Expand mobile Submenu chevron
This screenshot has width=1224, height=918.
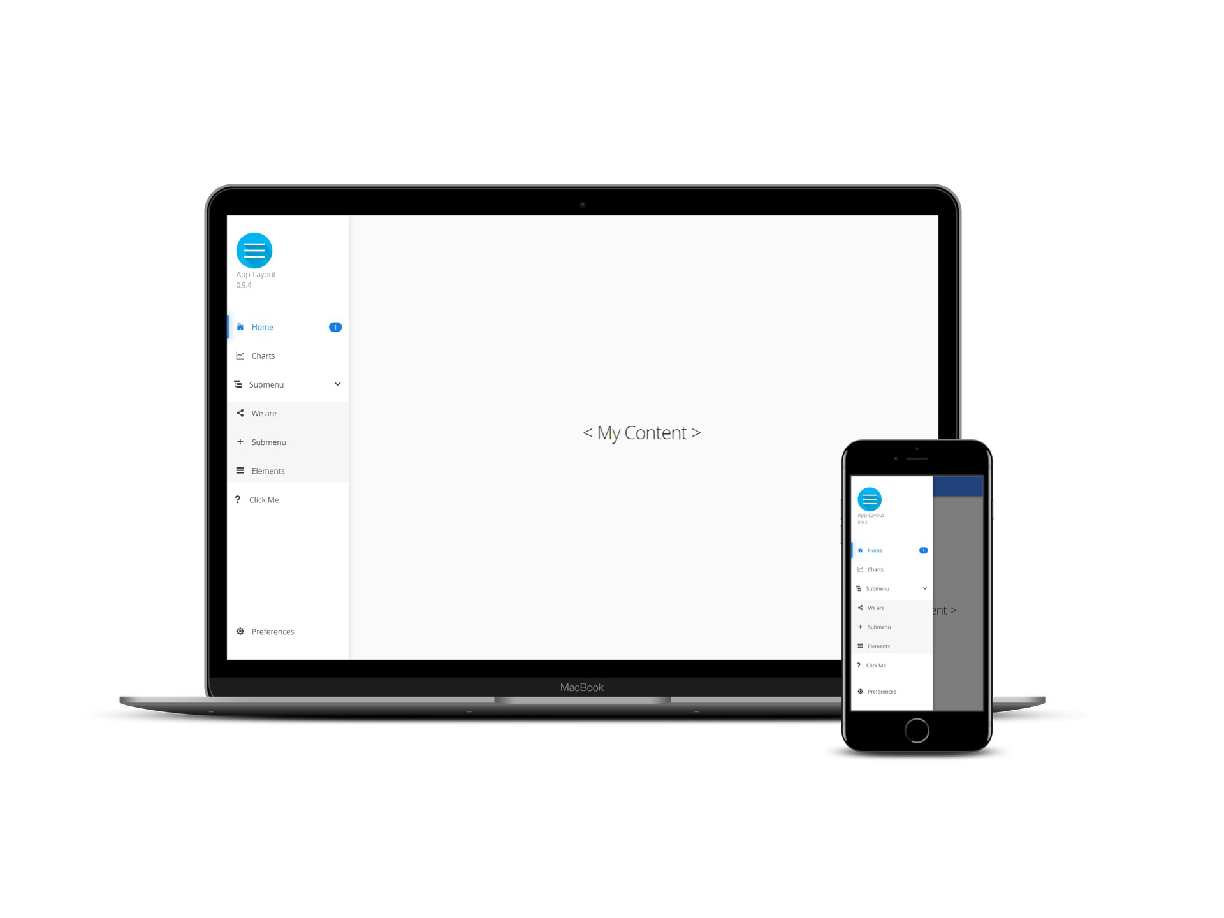[x=924, y=588]
